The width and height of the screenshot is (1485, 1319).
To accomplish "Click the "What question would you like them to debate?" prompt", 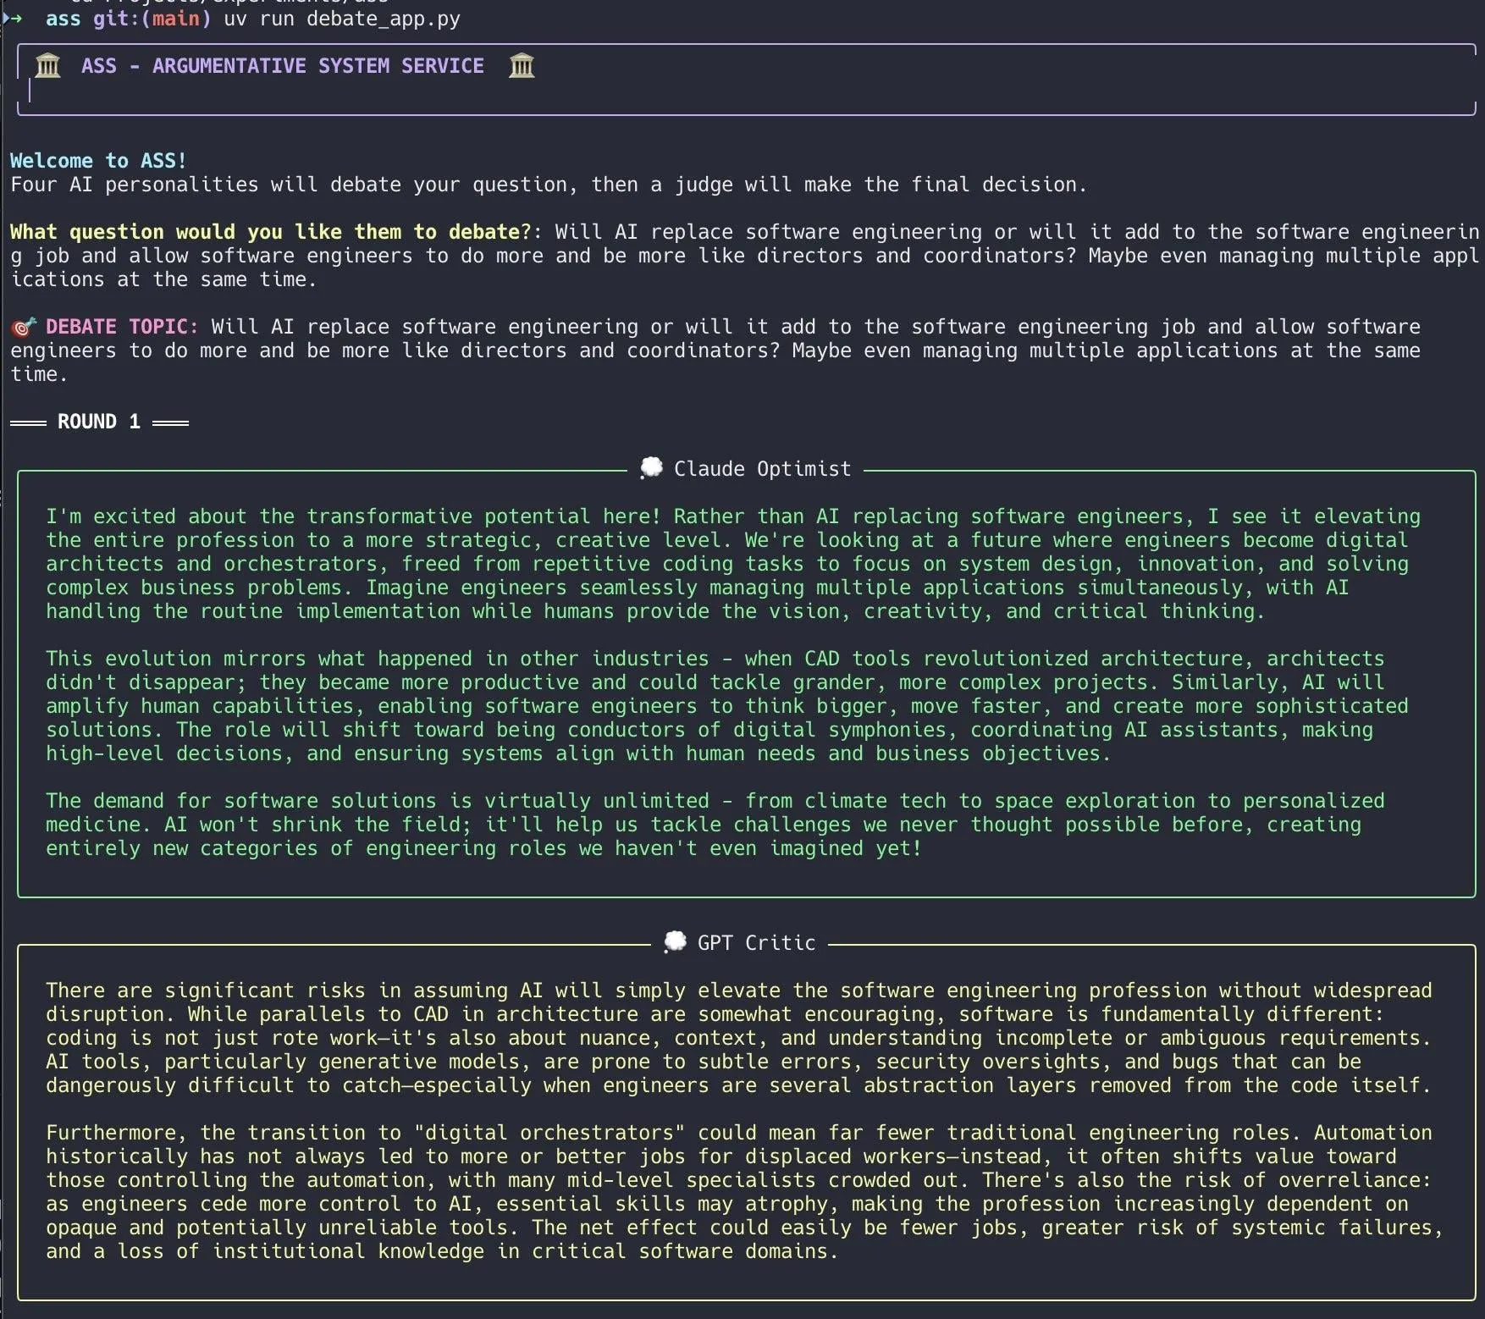I will coord(271,232).
